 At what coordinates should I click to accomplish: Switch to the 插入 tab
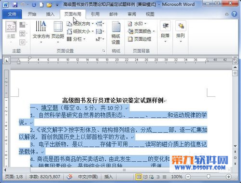click(50, 14)
